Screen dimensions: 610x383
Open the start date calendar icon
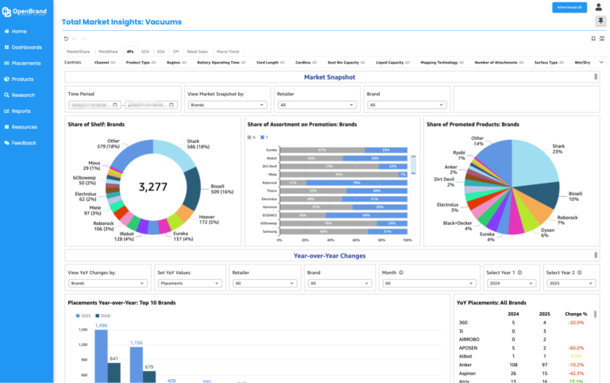pos(114,105)
